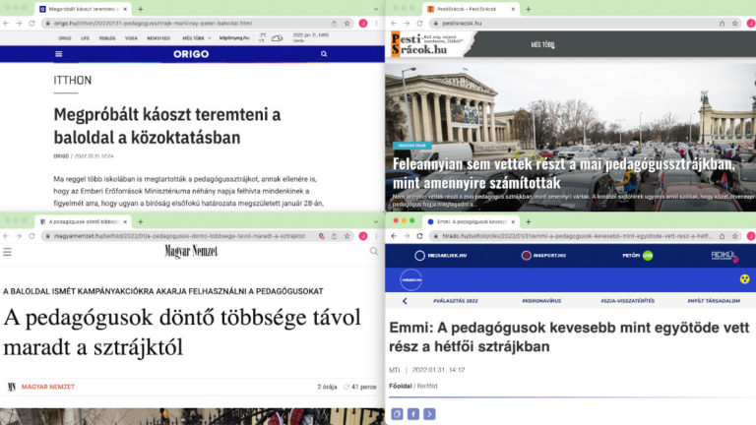
Task: Open tab list chevron in origo.hu window
Action: [376, 9]
